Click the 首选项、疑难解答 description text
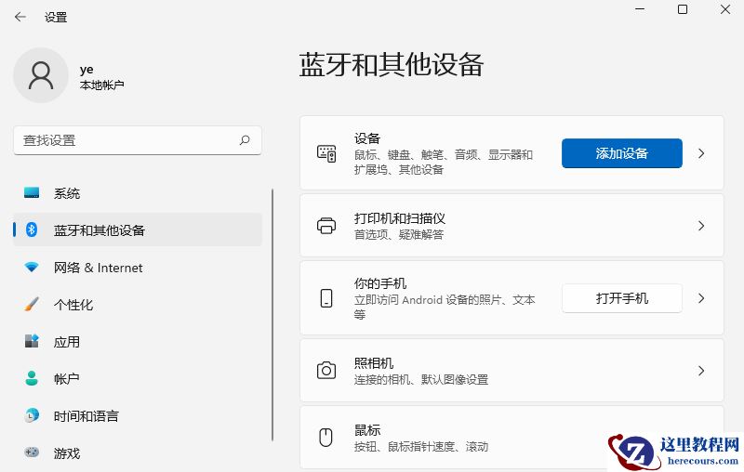Image resolution: width=744 pixels, height=472 pixels. coord(399,234)
